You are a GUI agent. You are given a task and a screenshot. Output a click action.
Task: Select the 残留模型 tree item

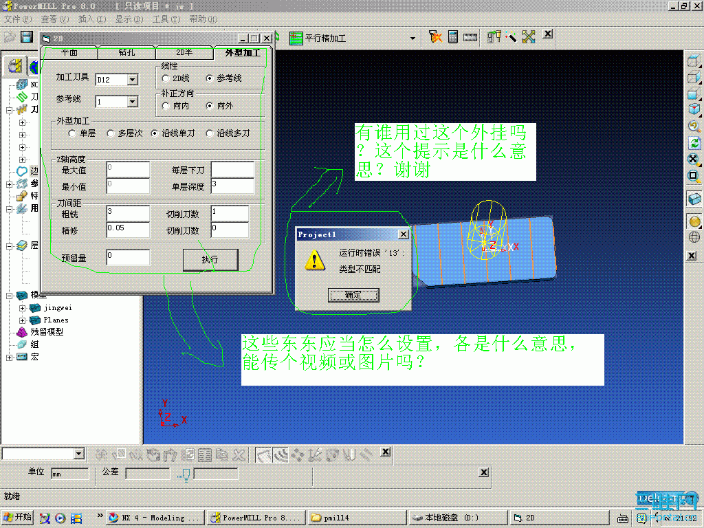(47, 332)
